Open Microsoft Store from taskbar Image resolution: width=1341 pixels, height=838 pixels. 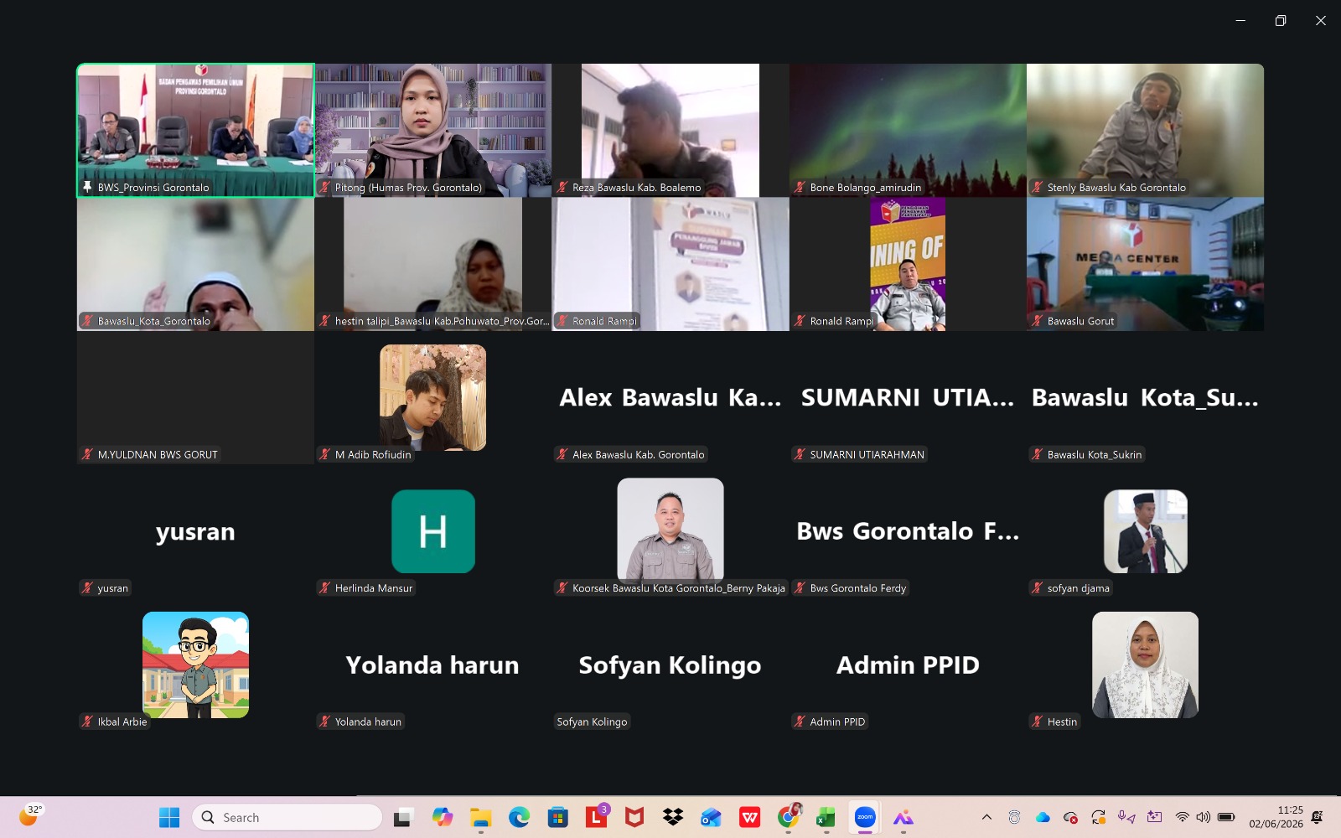pyautogui.click(x=558, y=817)
